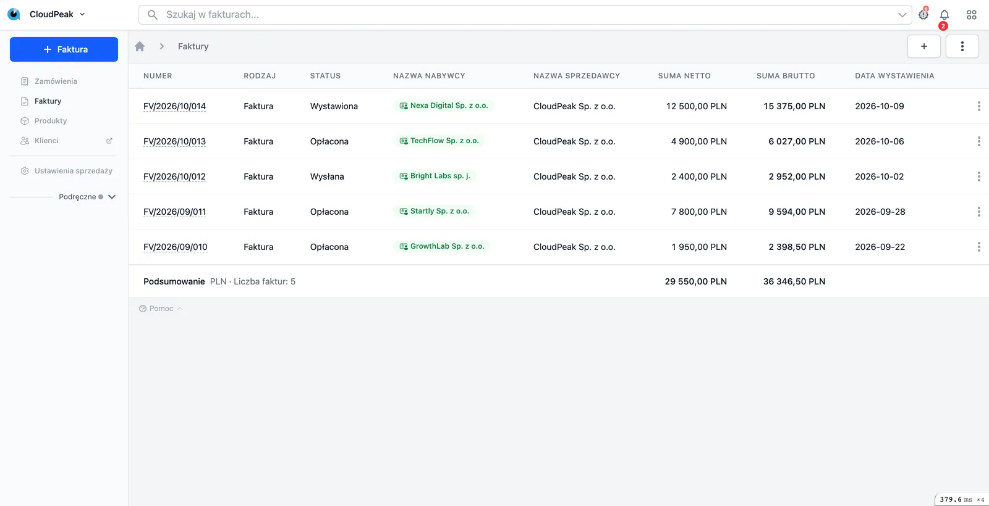Open the CloudPeak company dropdown

pyautogui.click(x=57, y=14)
